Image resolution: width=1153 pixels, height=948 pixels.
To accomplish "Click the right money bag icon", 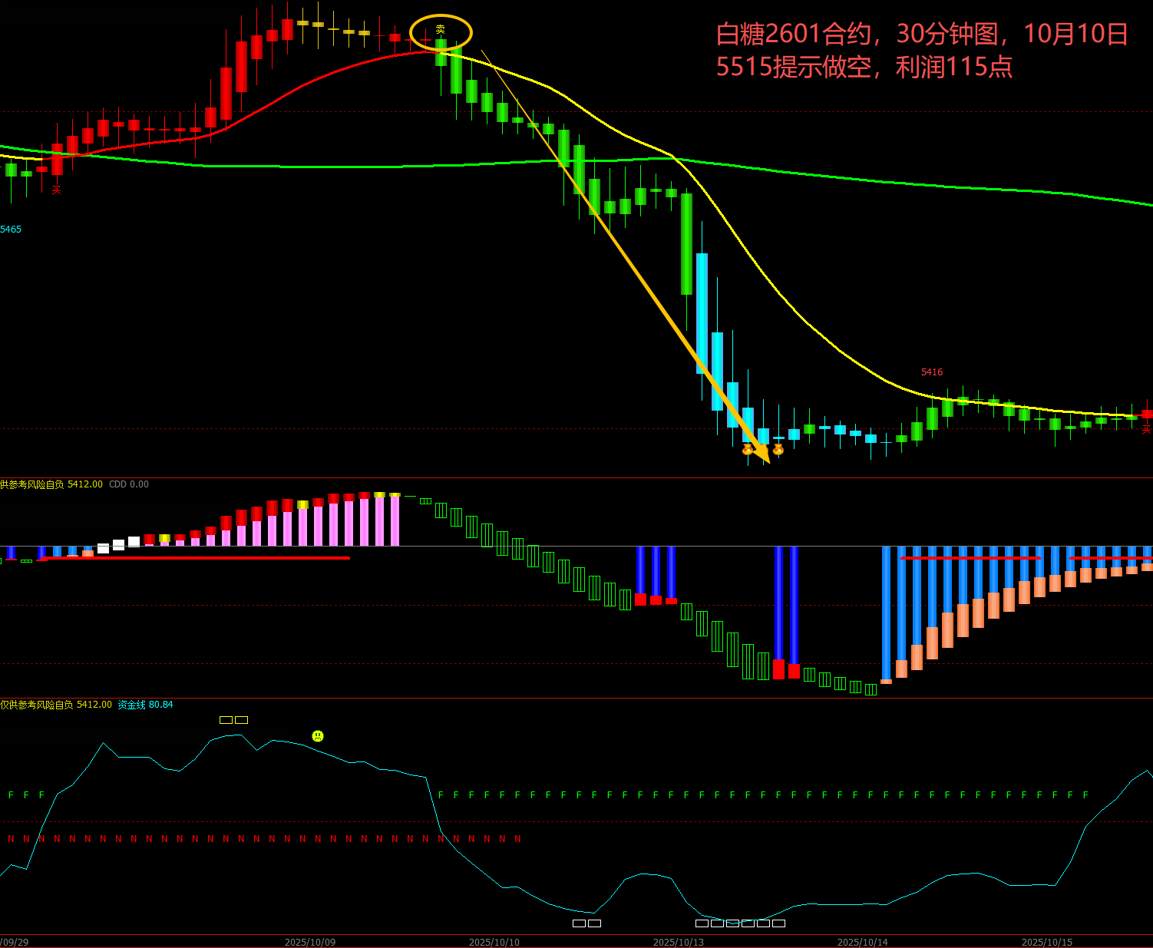I will [778, 449].
